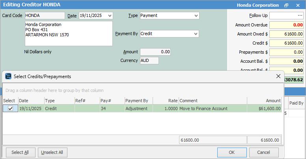Viewport: 306px width, 159px height.
Task: Click the Credit $ field 61600.00
Action: click(286, 43)
